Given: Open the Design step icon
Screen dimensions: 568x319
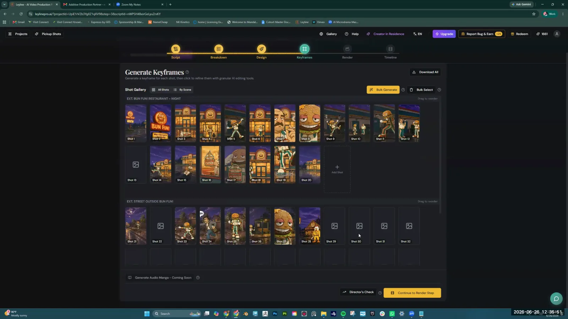Looking at the screenshot, I should click(261, 49).
